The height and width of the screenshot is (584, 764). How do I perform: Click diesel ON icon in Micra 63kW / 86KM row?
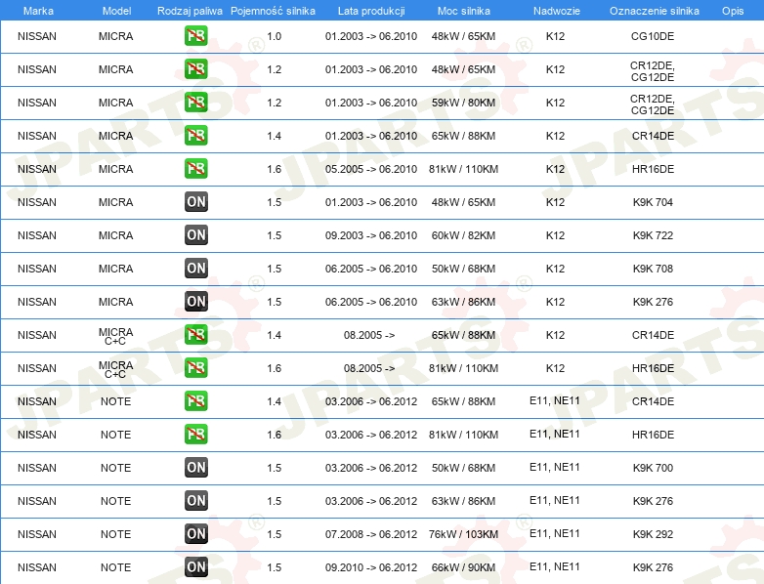coord(195,302)
